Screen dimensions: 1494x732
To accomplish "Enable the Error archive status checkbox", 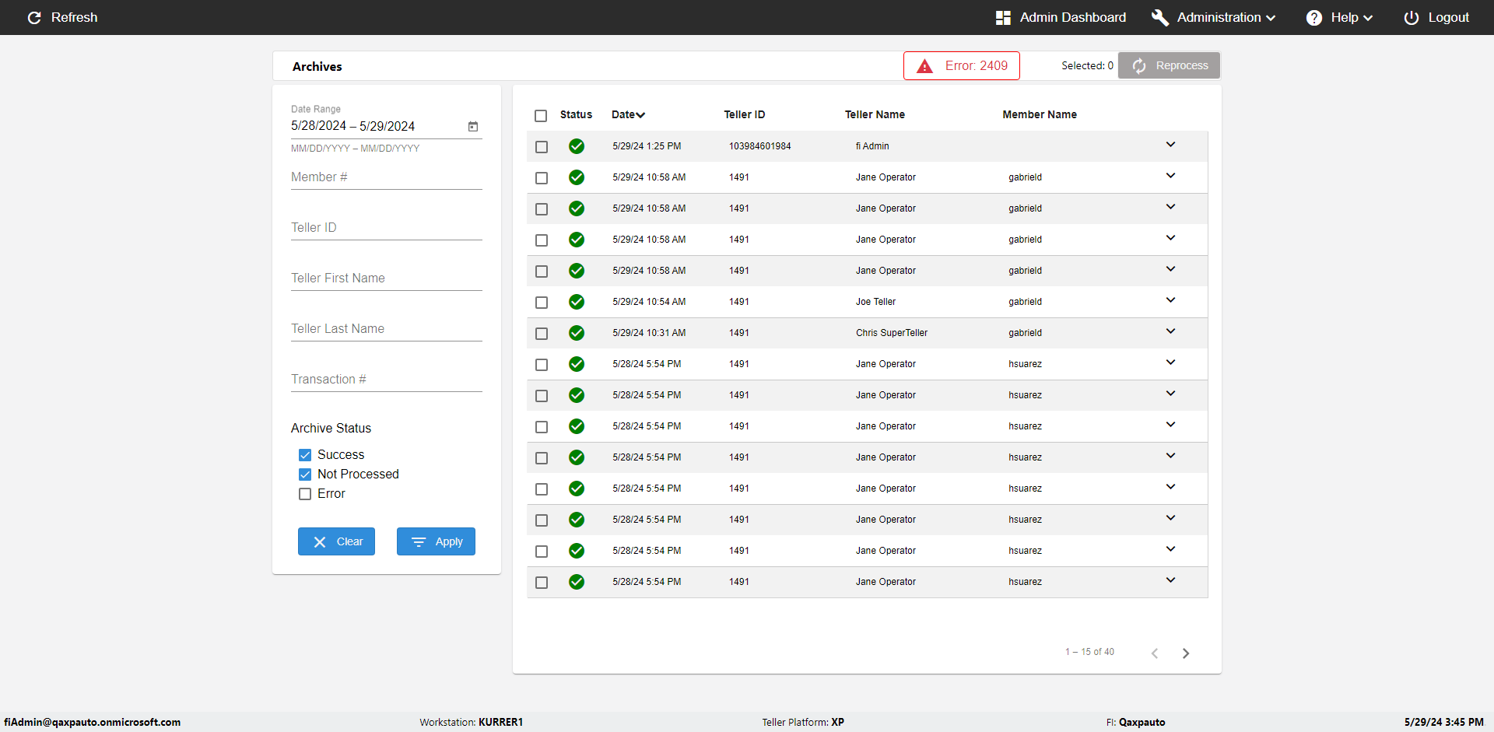I will point(305,494).
